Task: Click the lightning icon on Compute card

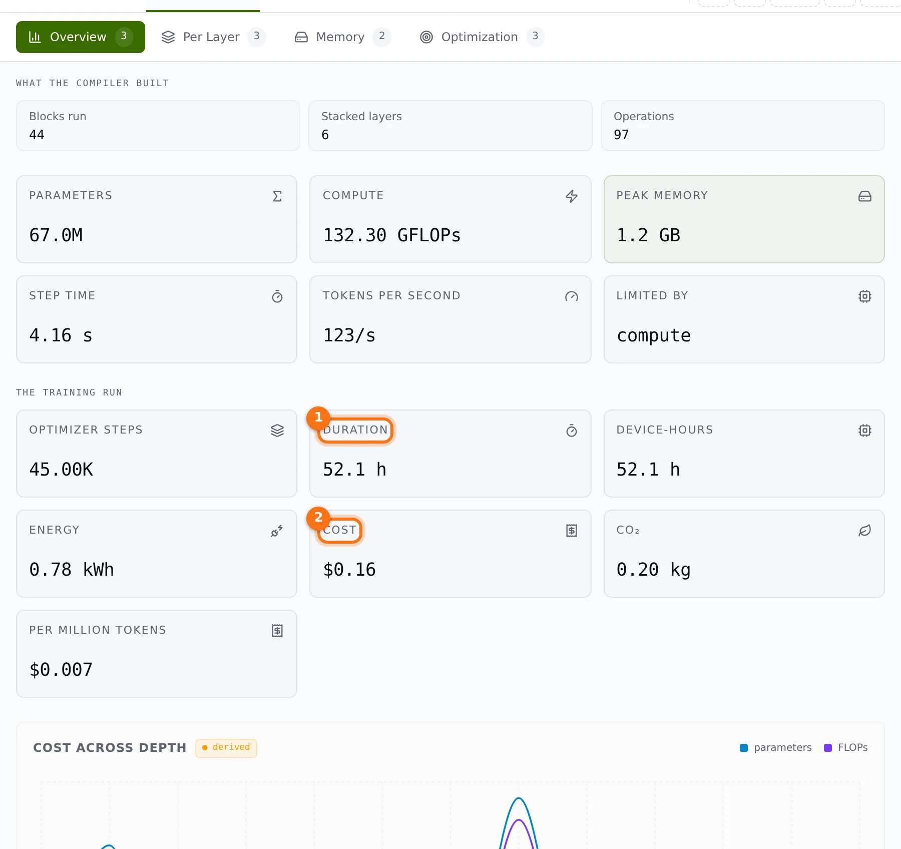Action: [x=572, y=196]
